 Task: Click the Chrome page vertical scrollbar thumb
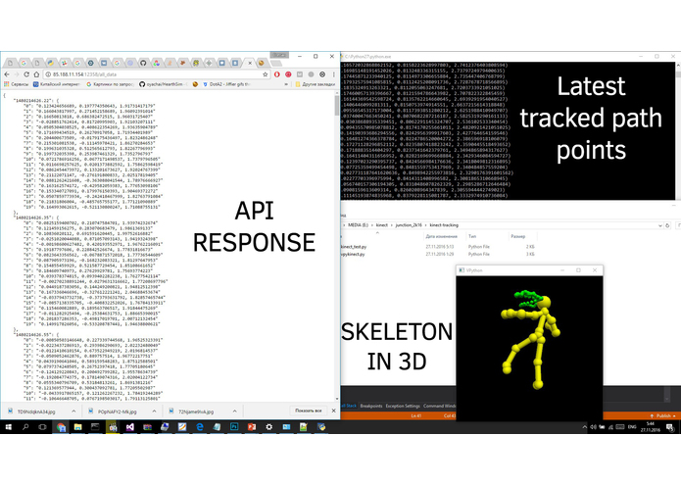coord(337,106)
